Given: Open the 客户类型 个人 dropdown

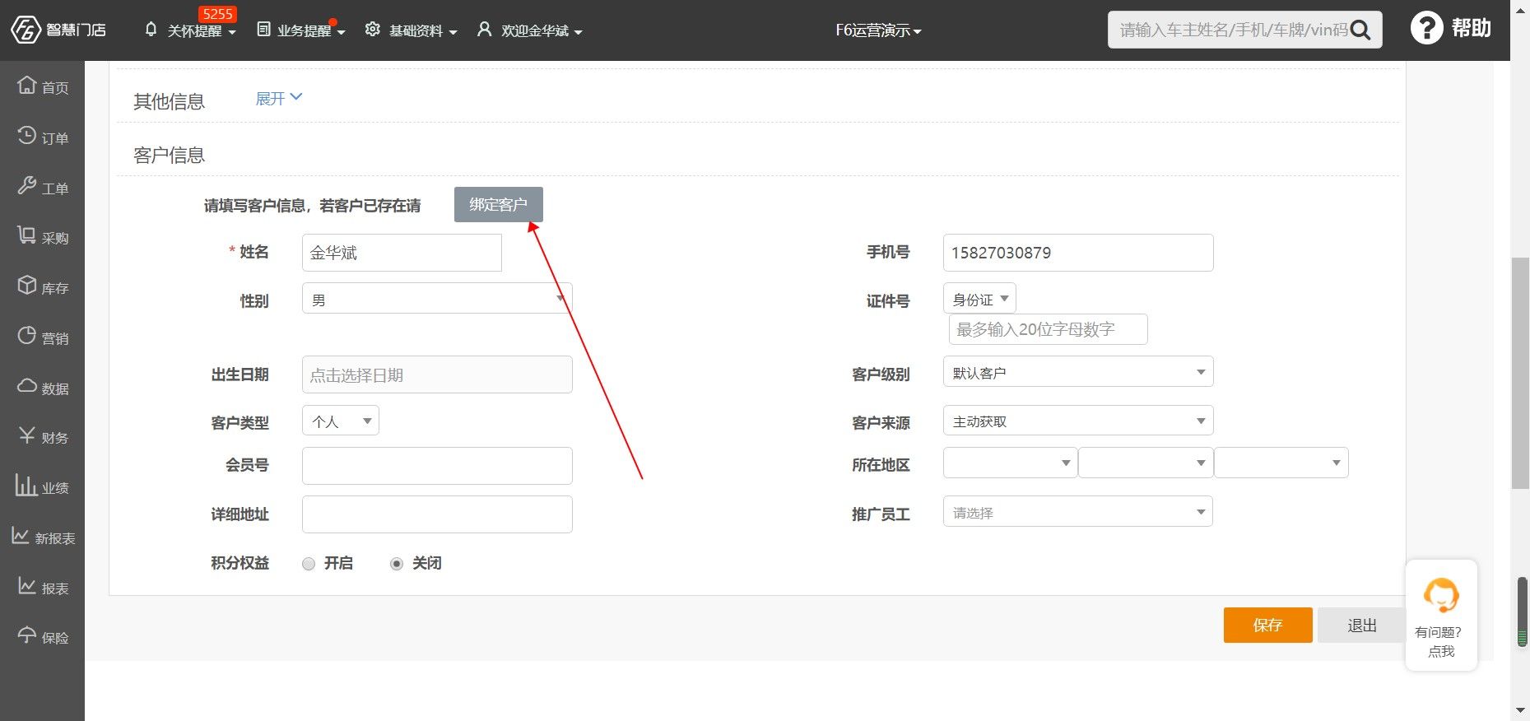Looking at the screenshot, I should 341,421.
